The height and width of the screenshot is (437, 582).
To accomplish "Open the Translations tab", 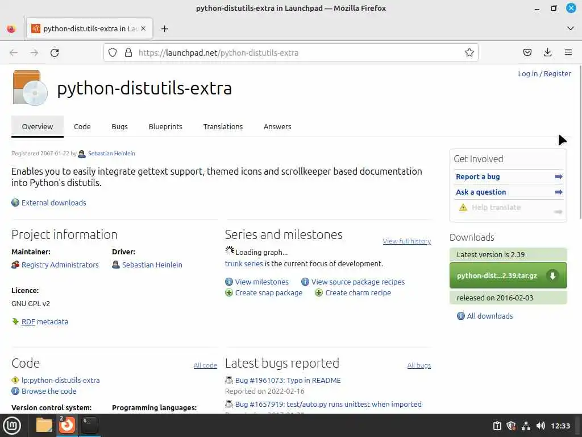I will [x=223, y=127].
